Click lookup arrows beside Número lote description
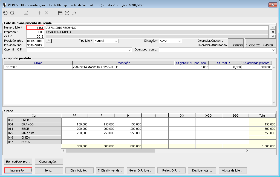280x177 pixels. [x=273, y=27]
